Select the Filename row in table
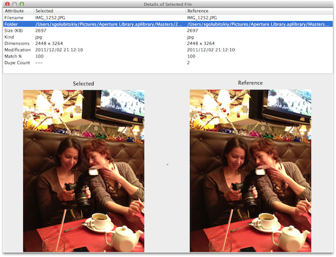Image resolution: width=336 pixels, height=257 pixels. tap(168, 18)
